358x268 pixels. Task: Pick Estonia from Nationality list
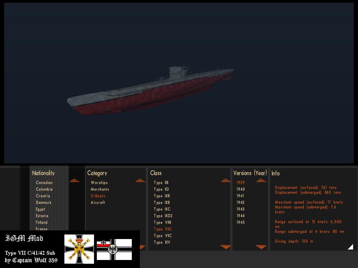click(x=42, y=216)
